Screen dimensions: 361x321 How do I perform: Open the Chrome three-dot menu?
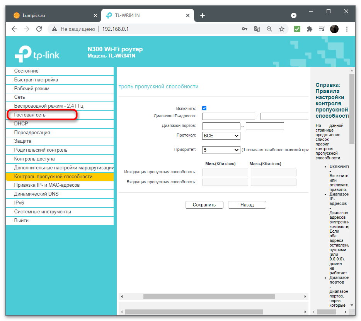[347, 29]
